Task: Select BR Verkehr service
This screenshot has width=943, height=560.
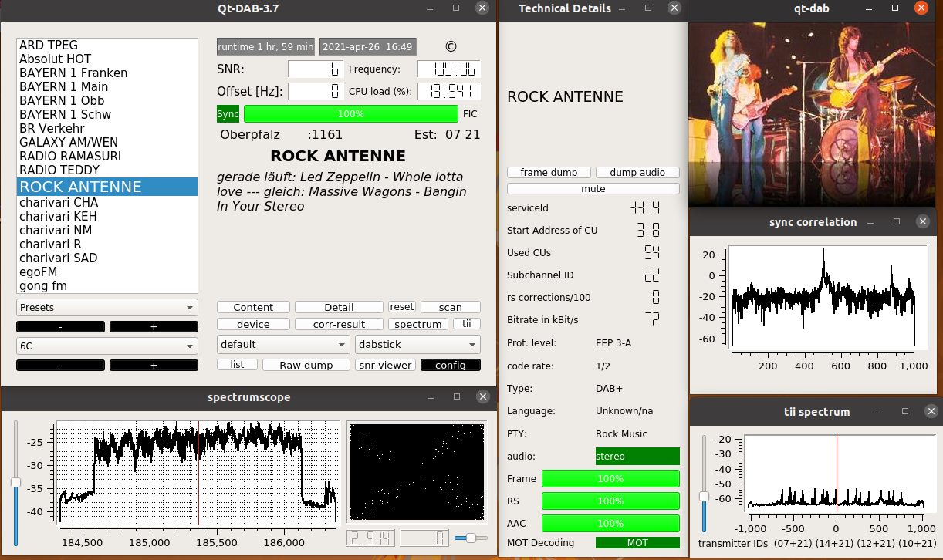Action: tap(107, 129)
